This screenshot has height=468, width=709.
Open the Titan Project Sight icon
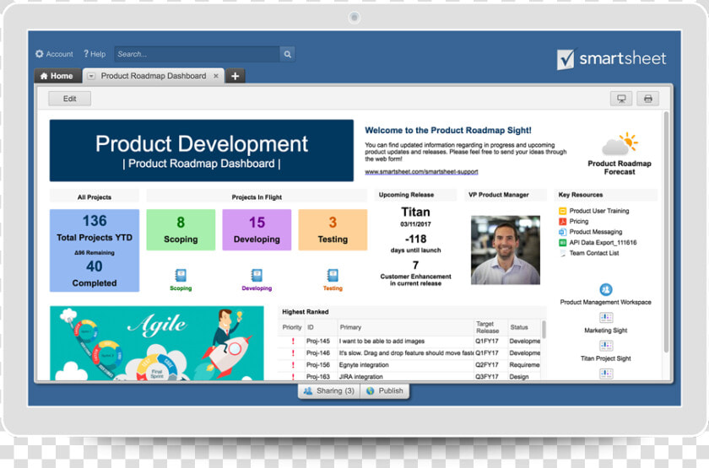(606, 346)
